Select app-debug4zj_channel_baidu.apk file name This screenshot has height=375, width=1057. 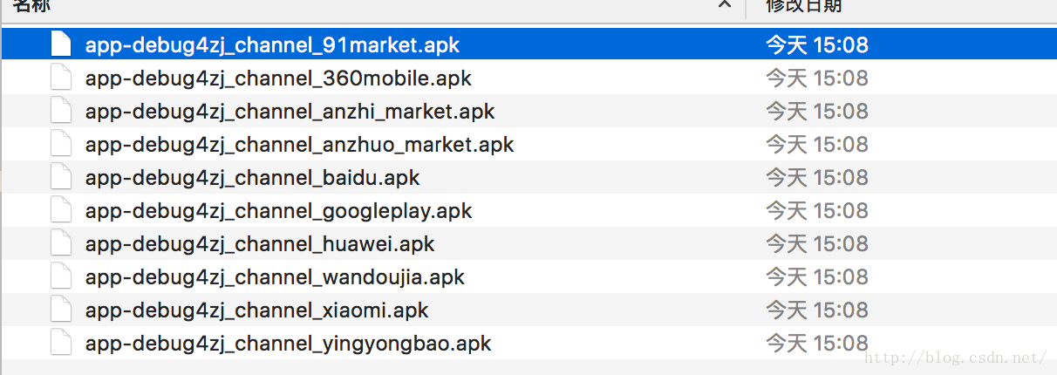pyautogui.click(x=253, y=178)
